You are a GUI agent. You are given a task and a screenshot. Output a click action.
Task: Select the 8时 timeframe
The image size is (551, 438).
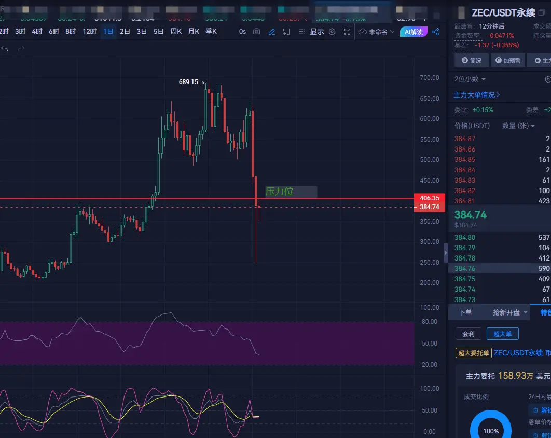click(71, 32)
